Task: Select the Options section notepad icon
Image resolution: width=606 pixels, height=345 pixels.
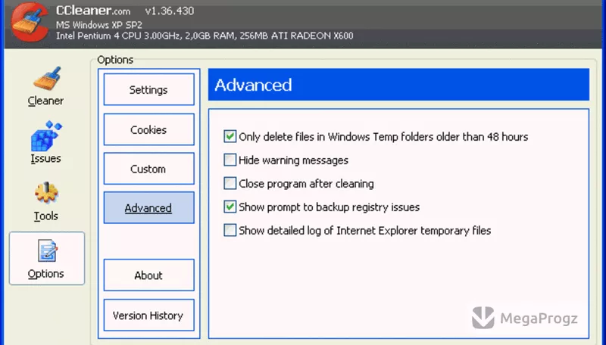Action: pos(47,251)
